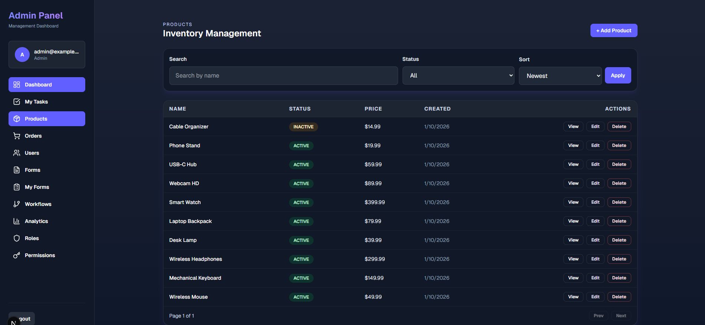
Task: Click the Workflows branch icon
Action: [17, 204]
